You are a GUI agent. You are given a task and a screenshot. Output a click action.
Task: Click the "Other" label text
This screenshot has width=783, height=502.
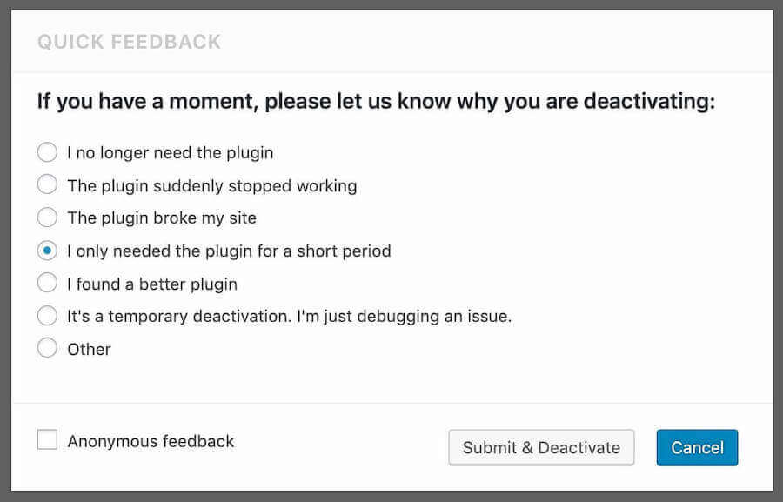tap(89, 349)
